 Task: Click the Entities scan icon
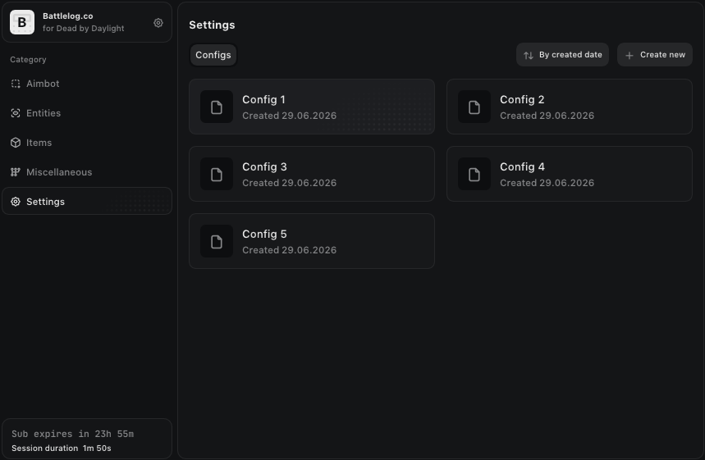point(16,113)
